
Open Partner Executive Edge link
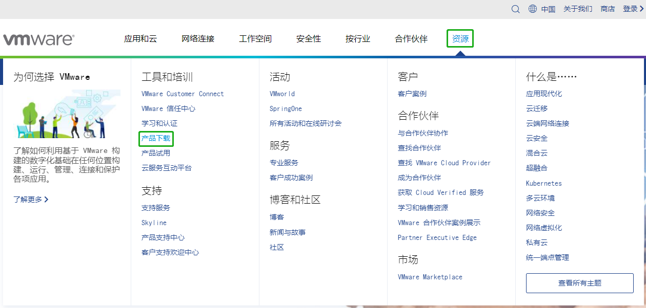pos(437,237)
